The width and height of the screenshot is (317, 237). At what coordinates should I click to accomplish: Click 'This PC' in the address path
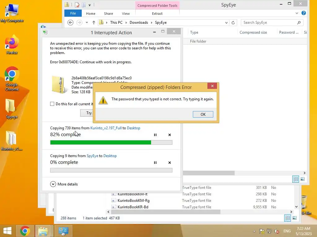point(116,22)
